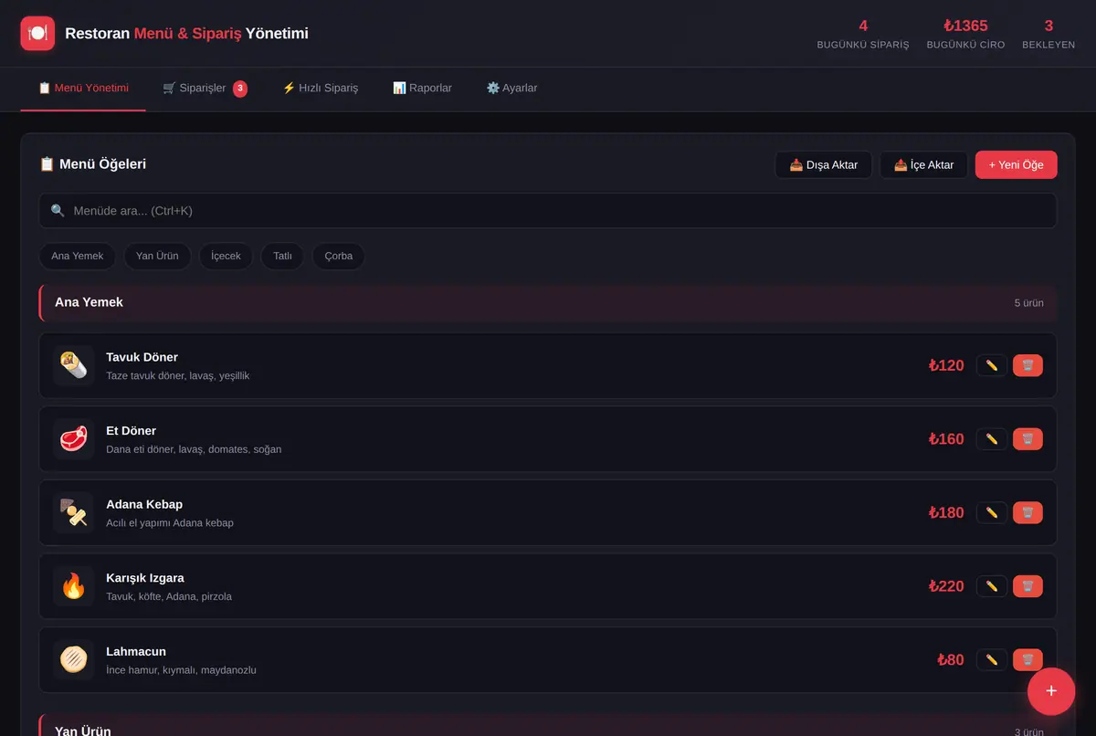The width and height of the screenshot is (1096, 736).
Task: Click the Karışık Izgara flame icon
Action: 73,586
